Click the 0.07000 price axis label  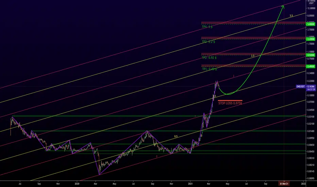(311, 102)
